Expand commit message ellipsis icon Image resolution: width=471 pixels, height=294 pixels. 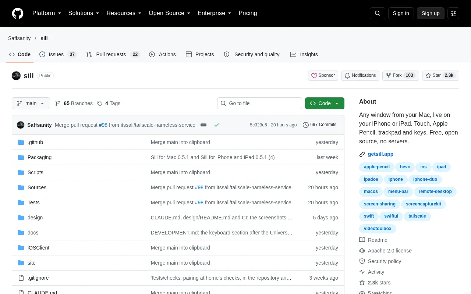point(203,125)
